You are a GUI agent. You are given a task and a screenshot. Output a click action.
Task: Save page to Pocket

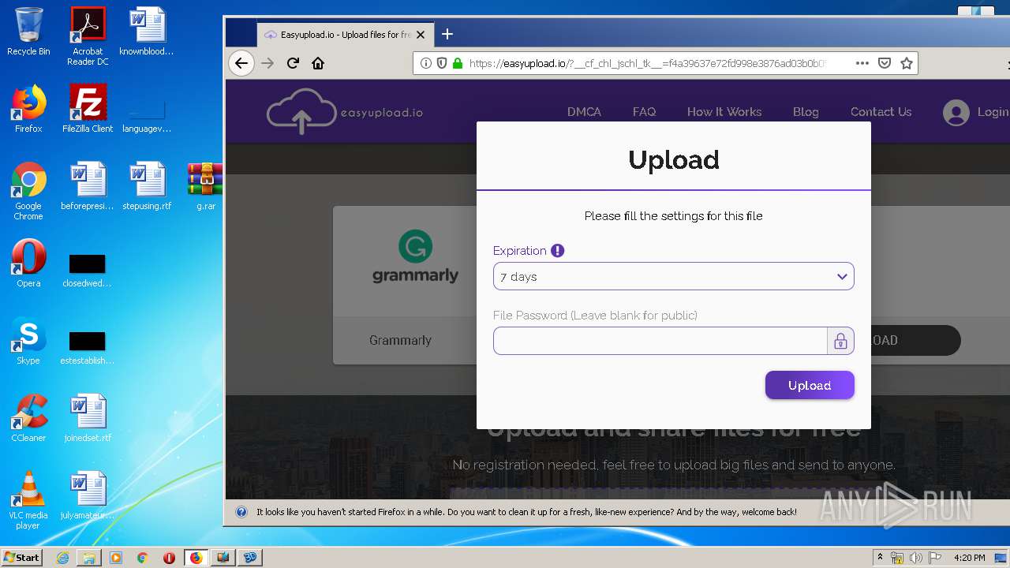[885, 63]
